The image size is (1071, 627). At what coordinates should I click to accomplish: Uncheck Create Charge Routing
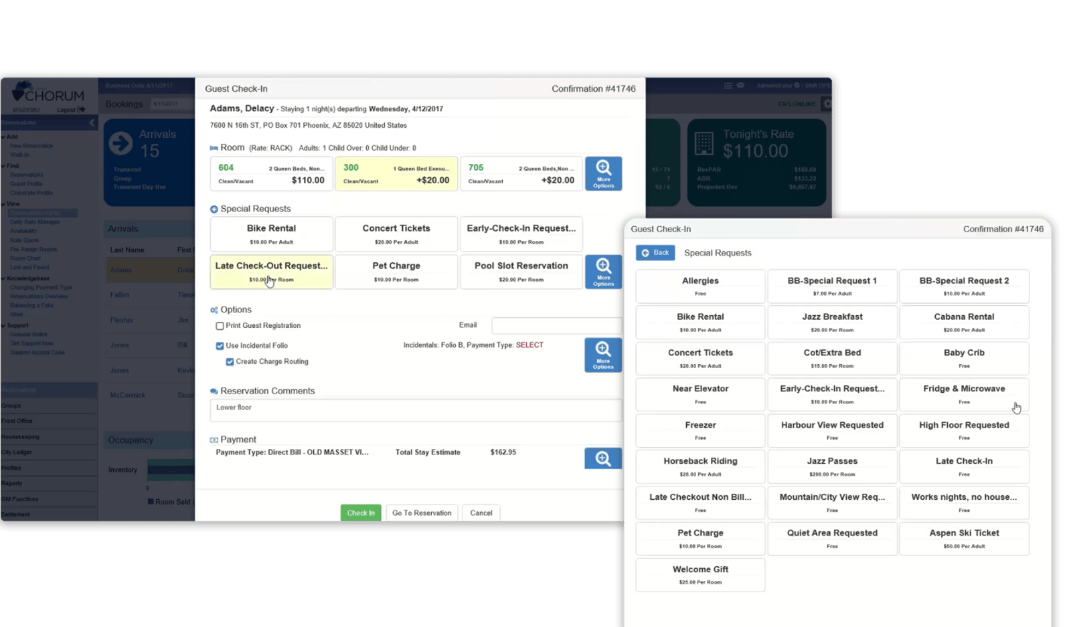(x=230, y=362)
